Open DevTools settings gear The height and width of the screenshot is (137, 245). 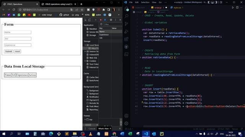[111, 20]
